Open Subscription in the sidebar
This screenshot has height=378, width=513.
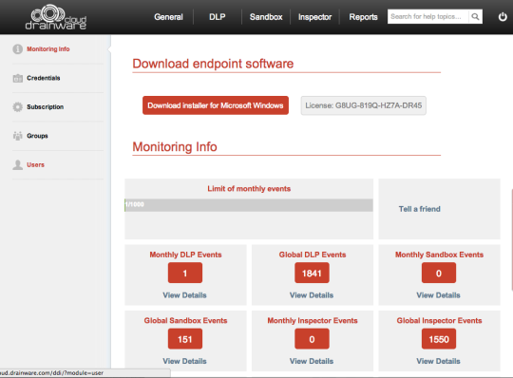click(x=46, y=107)
